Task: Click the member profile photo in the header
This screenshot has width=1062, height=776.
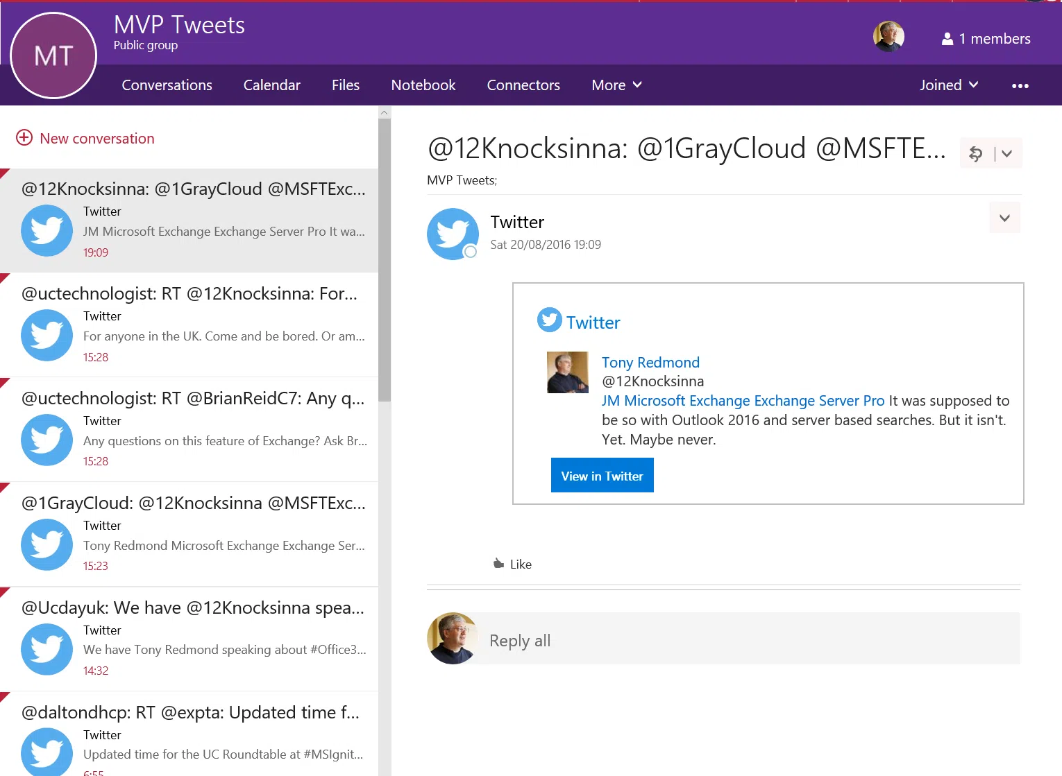Action: [x=888, y=37]
